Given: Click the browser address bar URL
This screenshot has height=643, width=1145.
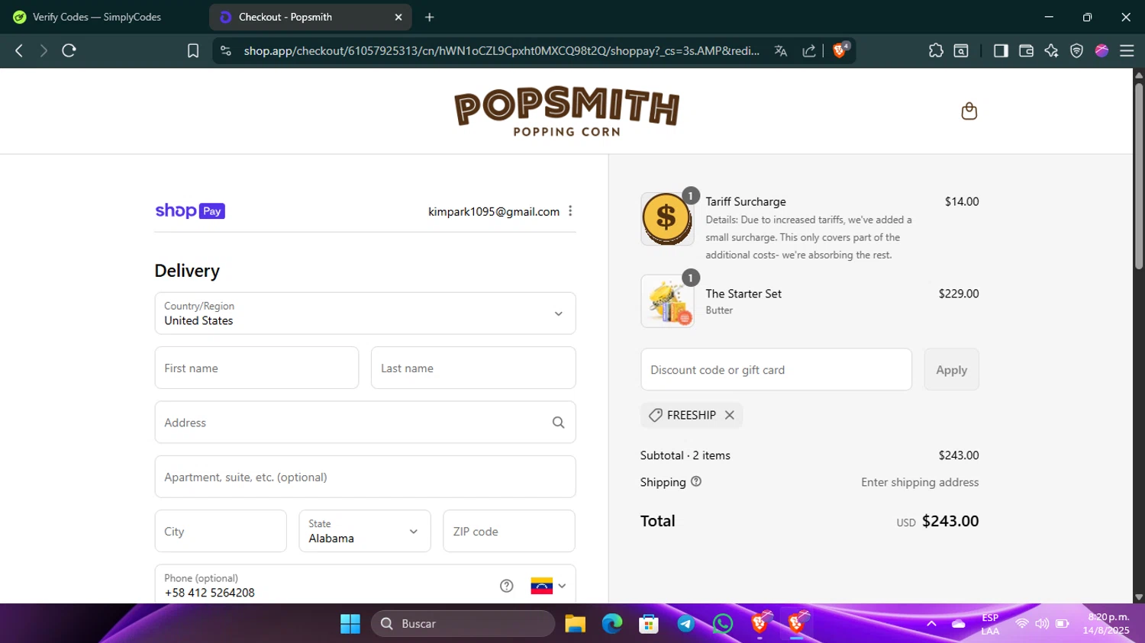Looking at the screenshot, I should click(502, 50).
